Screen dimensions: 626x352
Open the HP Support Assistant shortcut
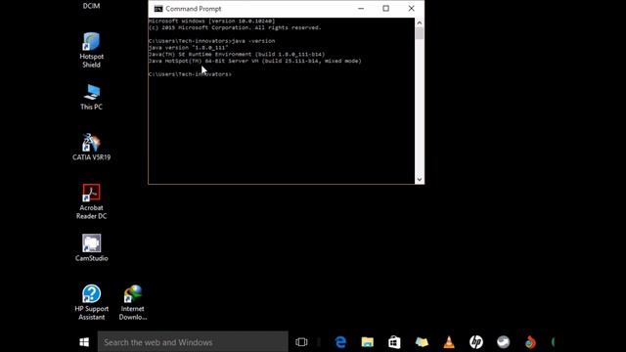[91, 302]
